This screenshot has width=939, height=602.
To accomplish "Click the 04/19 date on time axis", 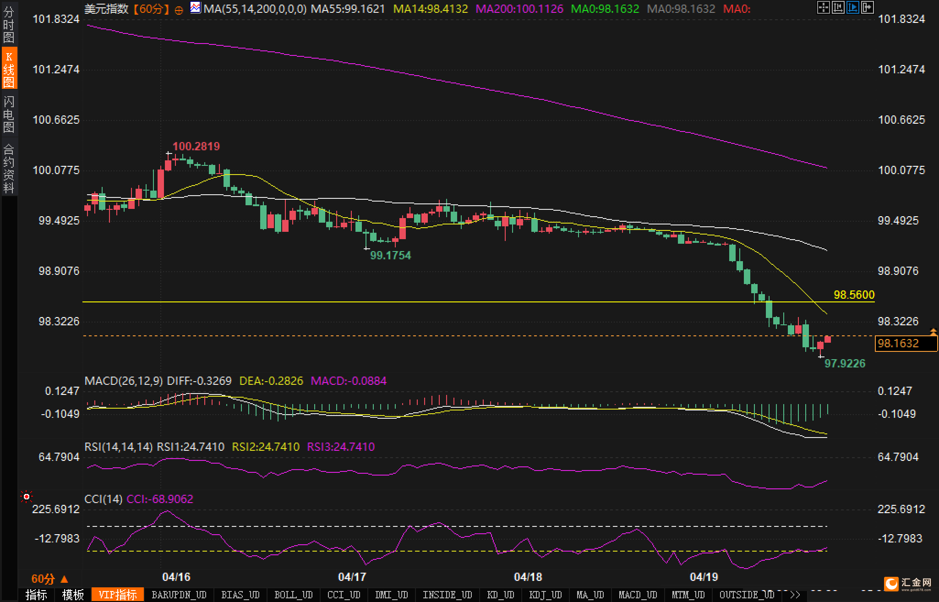I will (x=704, y=577).
